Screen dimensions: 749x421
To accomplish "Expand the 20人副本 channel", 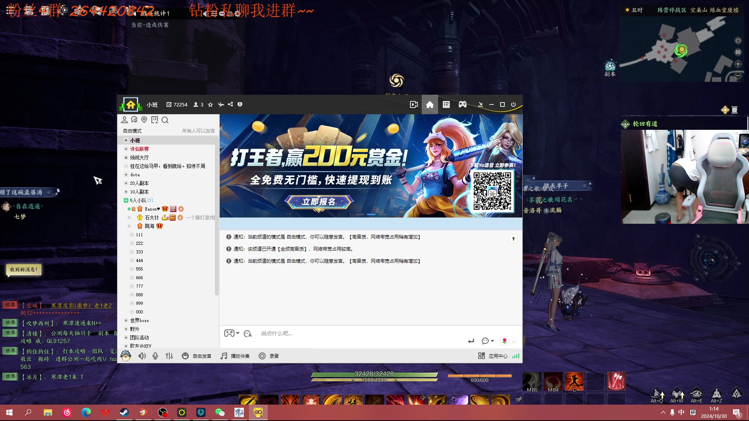I will tap(126, 183).
